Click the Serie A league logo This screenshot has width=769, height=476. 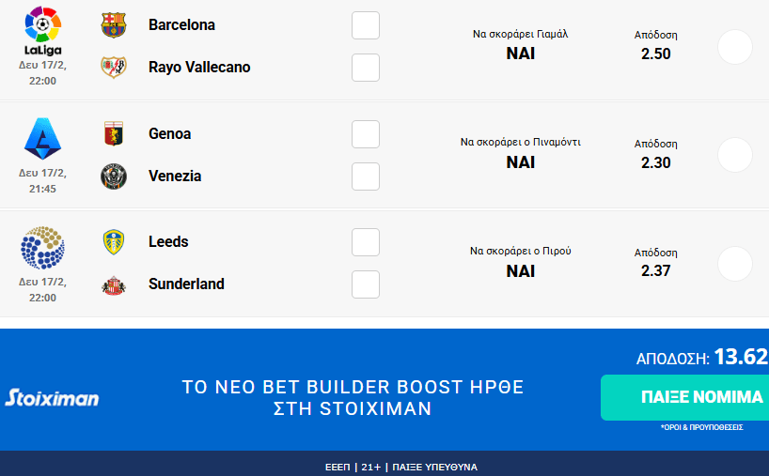click(x=42, y=139)
